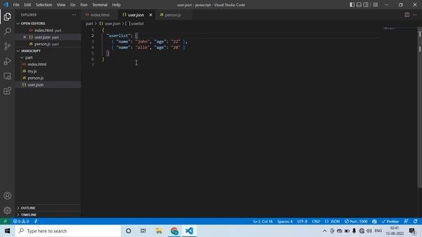Click the part breadcrumb
This screenshot has width=422, height=237.
click(x=90, y=24)
